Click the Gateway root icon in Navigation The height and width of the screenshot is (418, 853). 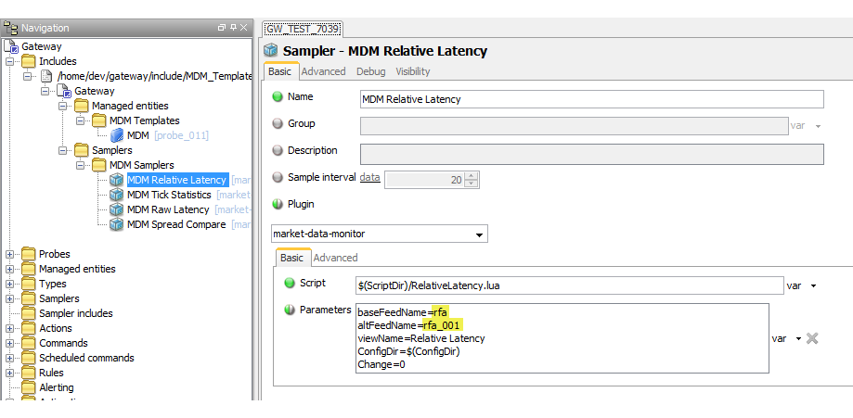click(x=11, y=46)
